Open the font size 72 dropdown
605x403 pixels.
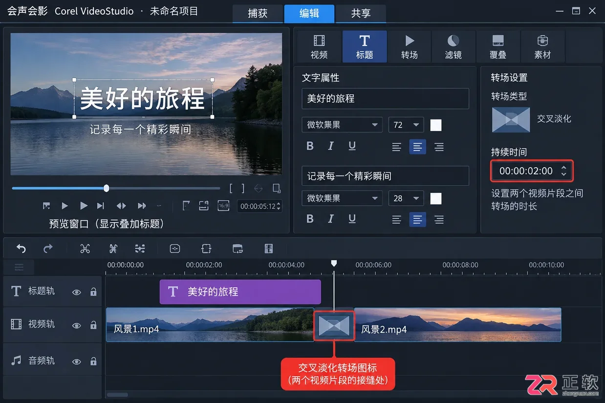[406, 125]
